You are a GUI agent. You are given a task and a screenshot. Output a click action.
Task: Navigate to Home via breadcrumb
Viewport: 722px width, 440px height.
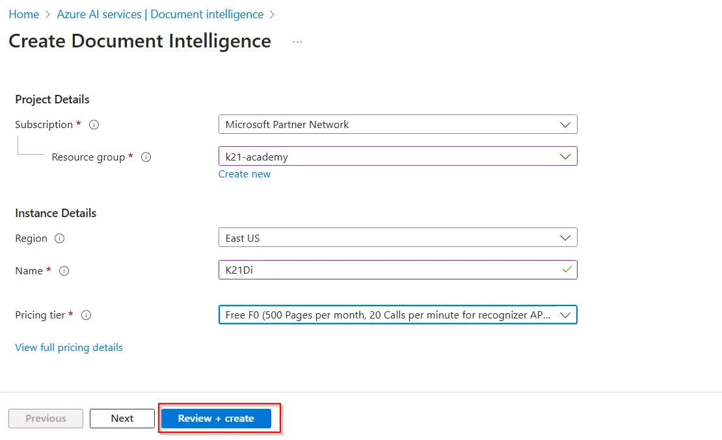pyautogui.click(x=23, y=14)
